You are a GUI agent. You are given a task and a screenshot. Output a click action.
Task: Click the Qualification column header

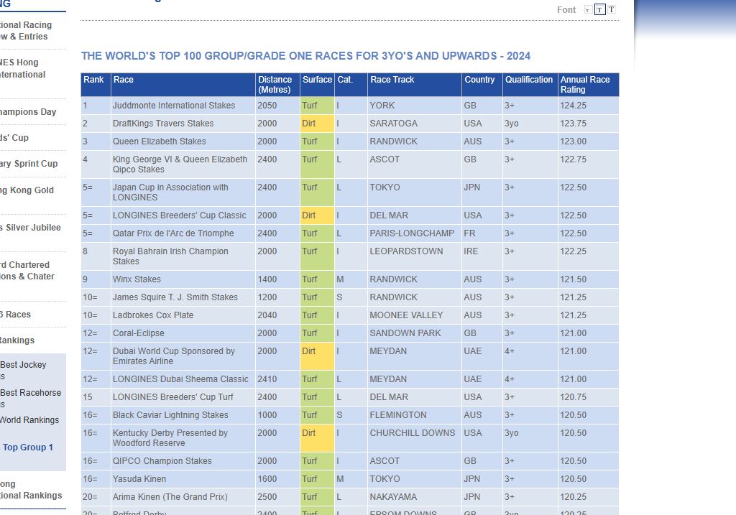click(x=530, y=85)
